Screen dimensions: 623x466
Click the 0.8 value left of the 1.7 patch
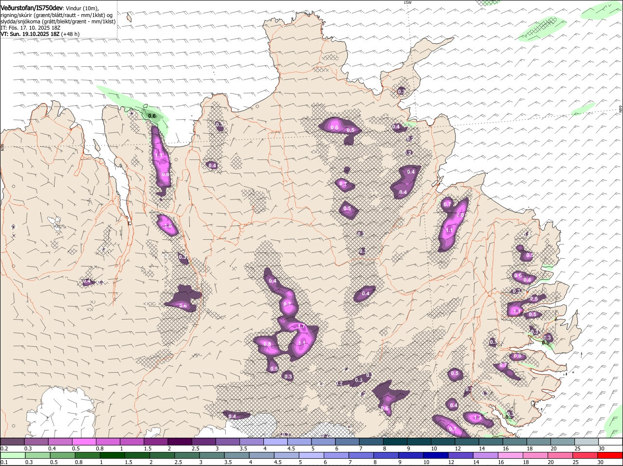(x=267, y=344)
